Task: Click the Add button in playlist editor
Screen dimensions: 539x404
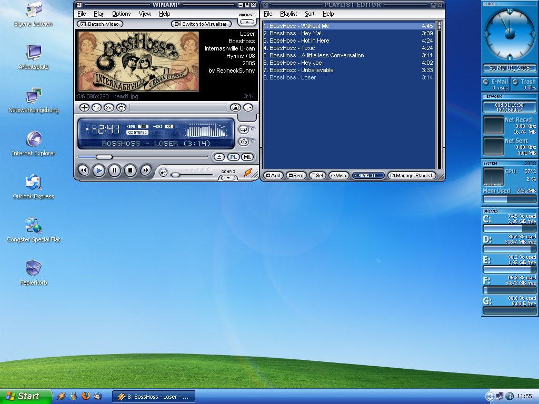Action: [x=273, y=176]
